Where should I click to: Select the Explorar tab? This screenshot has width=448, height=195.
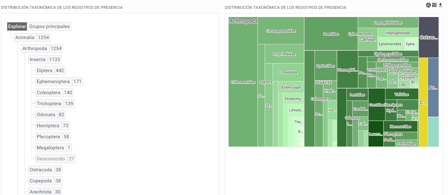17,26
